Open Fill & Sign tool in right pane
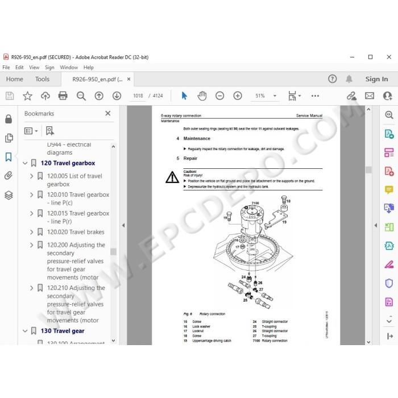This screenshot has width=398, height=398. [x=389, y=264]
